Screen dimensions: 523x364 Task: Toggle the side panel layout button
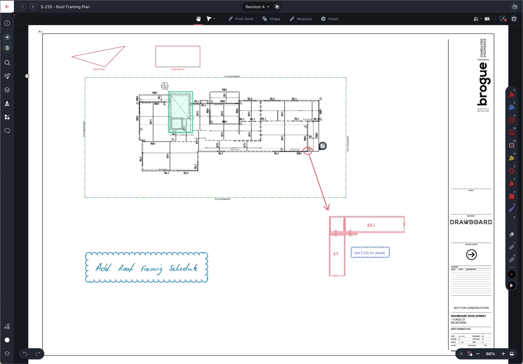(x=514, y=19)
